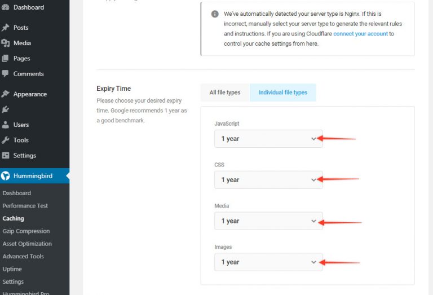Click the Hummingbird logo icon
This screenshot has height=295, width=433.
(x=5, y=175)
